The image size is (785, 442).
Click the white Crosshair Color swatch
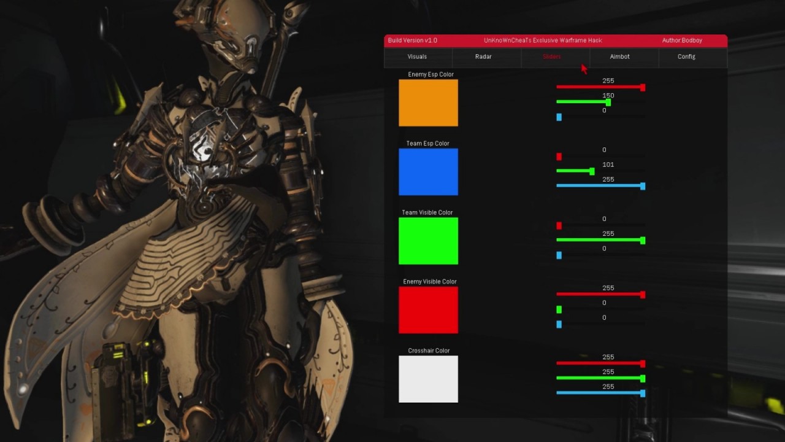428,379
